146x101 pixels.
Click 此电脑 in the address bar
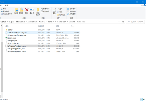click(4, 22)
